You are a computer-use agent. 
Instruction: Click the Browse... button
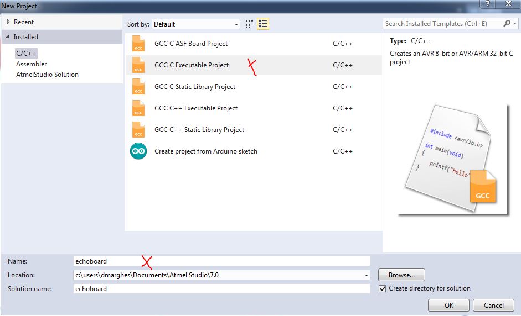click(x=401, y=275)
